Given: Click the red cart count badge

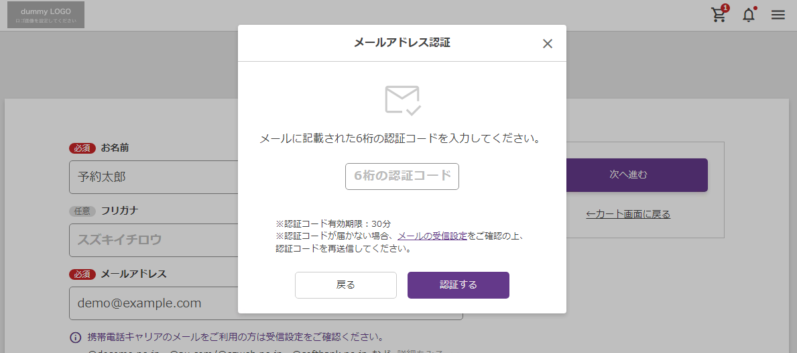Looking at the screenshot, I should coord(725,8).
